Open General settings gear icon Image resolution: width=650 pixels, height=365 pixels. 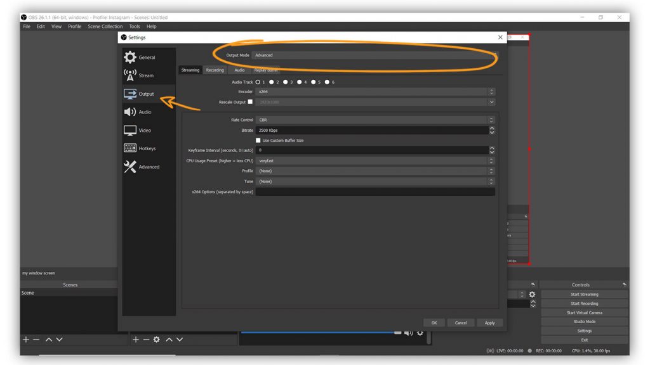tap(129, 57)
